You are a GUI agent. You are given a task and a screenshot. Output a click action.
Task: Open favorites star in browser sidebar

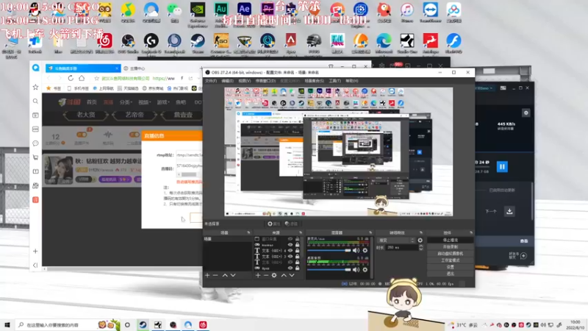click(x=35, y=87)
